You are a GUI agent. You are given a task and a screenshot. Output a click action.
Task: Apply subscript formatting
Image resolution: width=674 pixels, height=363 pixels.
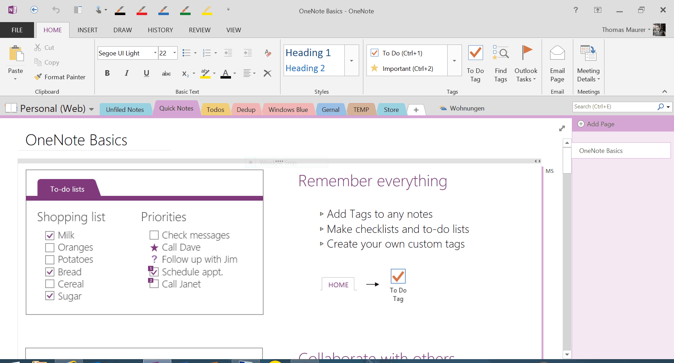185,74
